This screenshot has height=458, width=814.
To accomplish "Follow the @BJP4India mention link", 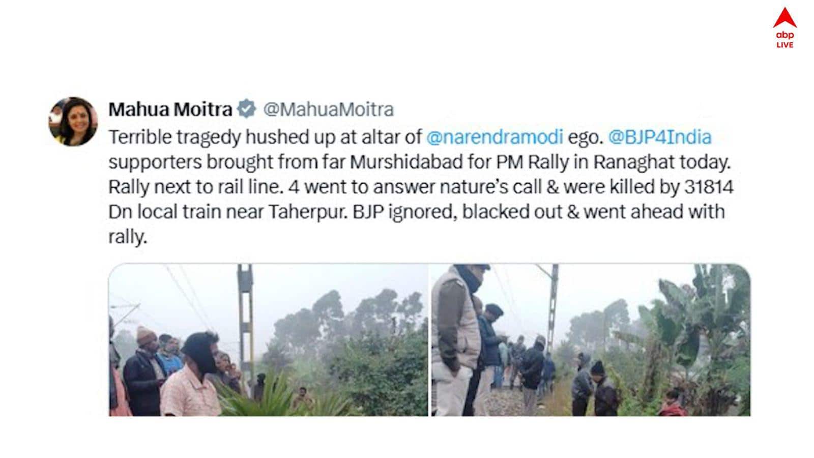I will coord(660,137).
